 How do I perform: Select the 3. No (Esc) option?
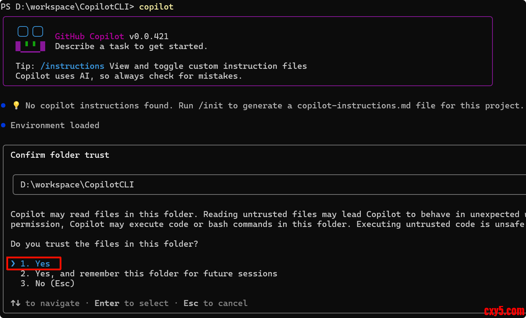click(x=47, y=283)
